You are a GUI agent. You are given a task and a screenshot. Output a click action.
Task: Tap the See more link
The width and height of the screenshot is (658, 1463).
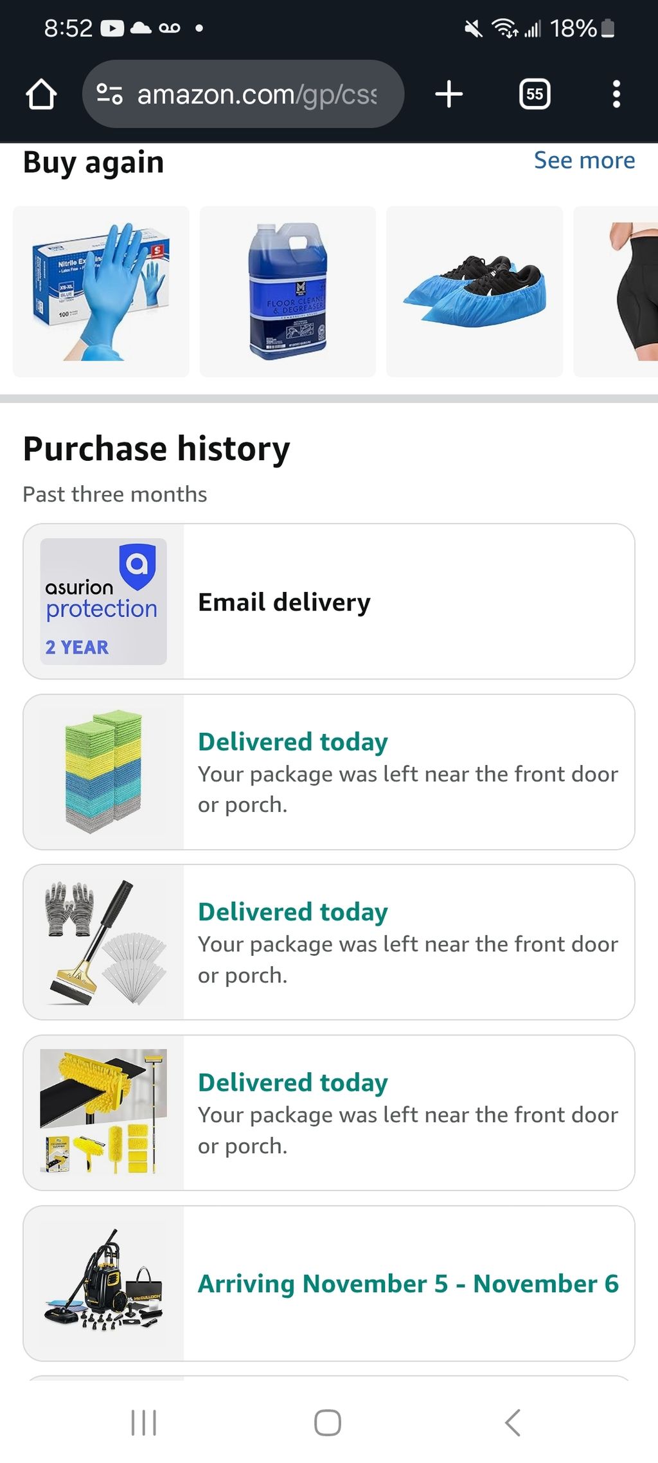coord(583,161)
